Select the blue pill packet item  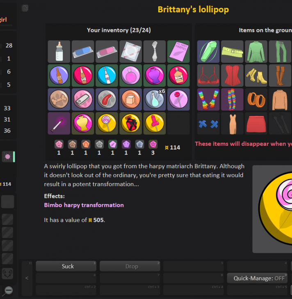[x=83, y=51]
